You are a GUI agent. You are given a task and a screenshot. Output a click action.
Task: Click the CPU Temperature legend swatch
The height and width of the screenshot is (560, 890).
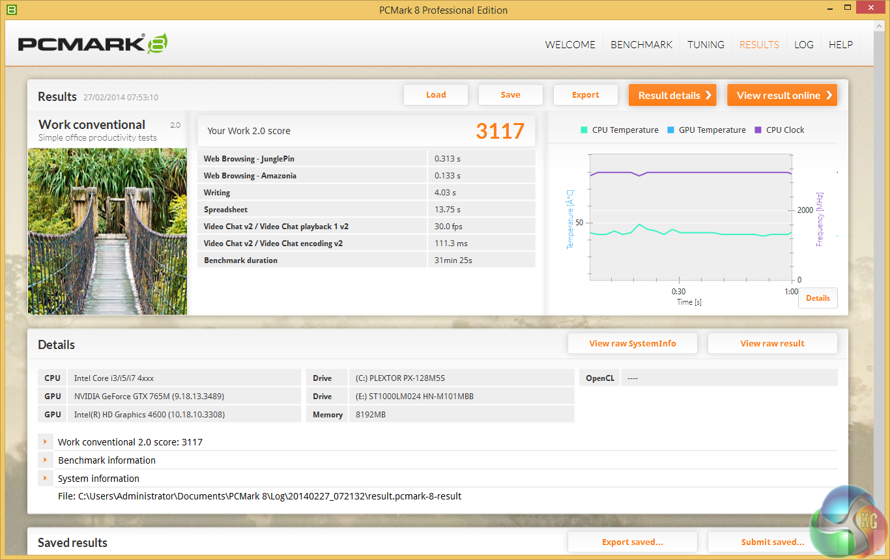click(584, 130)
